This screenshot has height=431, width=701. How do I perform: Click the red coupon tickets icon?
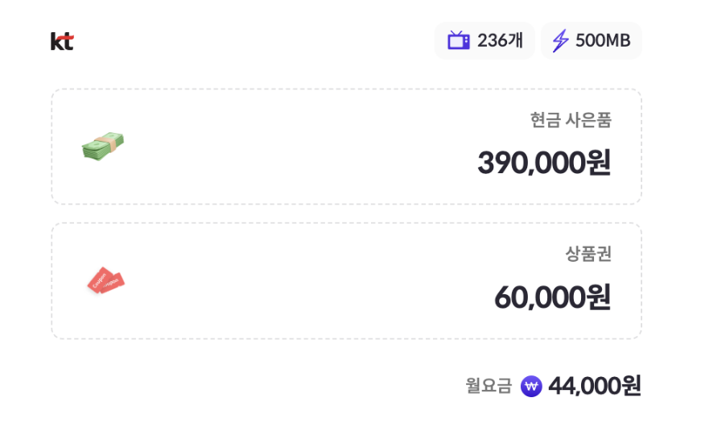pos(106,280)
